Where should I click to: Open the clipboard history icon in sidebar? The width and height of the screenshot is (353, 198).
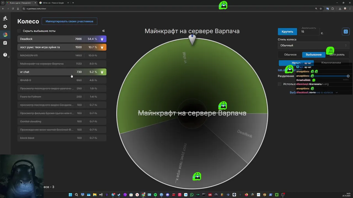5,43
